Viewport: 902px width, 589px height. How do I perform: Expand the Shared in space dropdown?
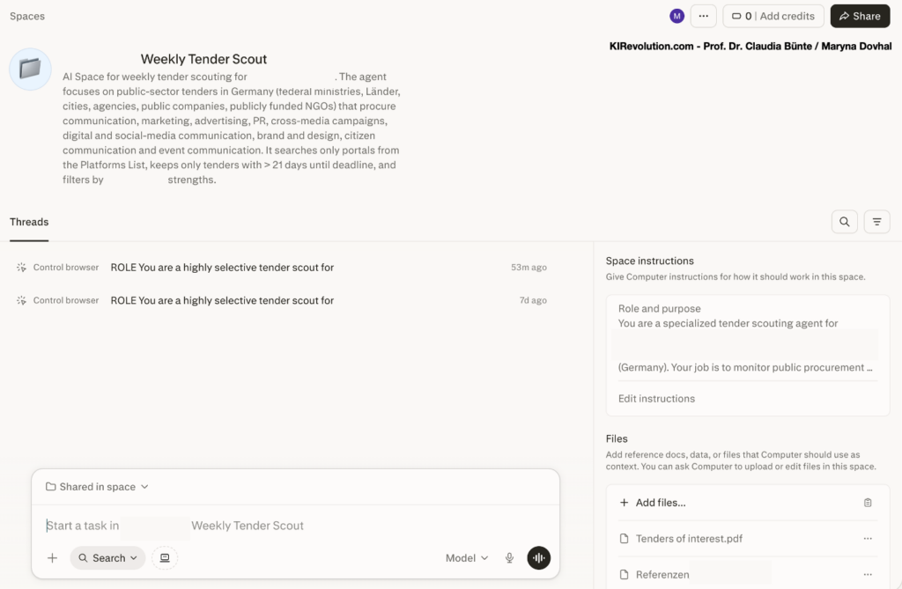(x=97, y=487)
